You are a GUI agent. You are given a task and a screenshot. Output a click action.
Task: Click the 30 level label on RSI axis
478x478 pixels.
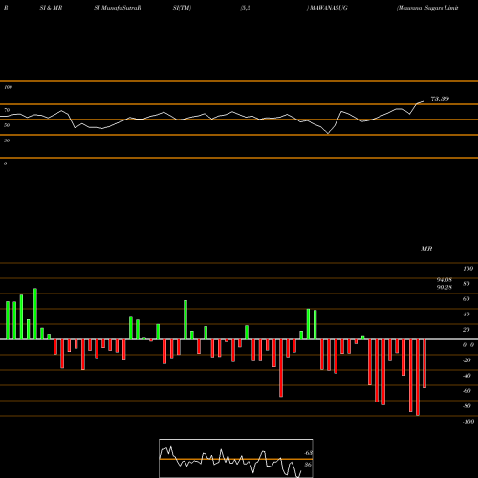(x=7, y=141)
